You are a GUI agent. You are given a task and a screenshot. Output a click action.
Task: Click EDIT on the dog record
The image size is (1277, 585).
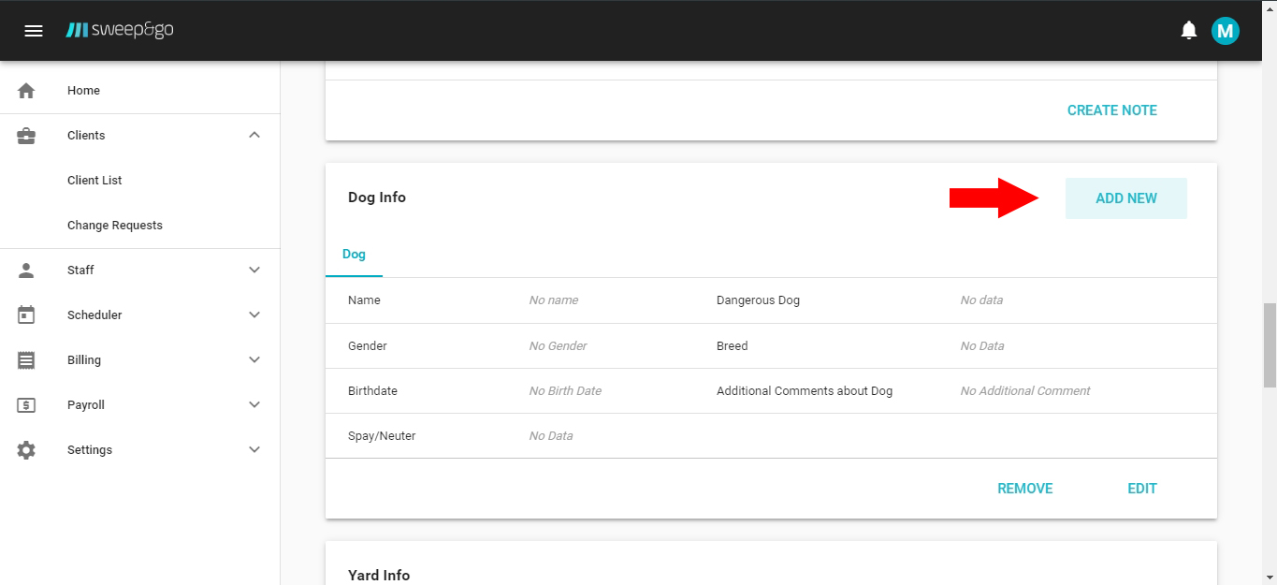coord(1141,488)
